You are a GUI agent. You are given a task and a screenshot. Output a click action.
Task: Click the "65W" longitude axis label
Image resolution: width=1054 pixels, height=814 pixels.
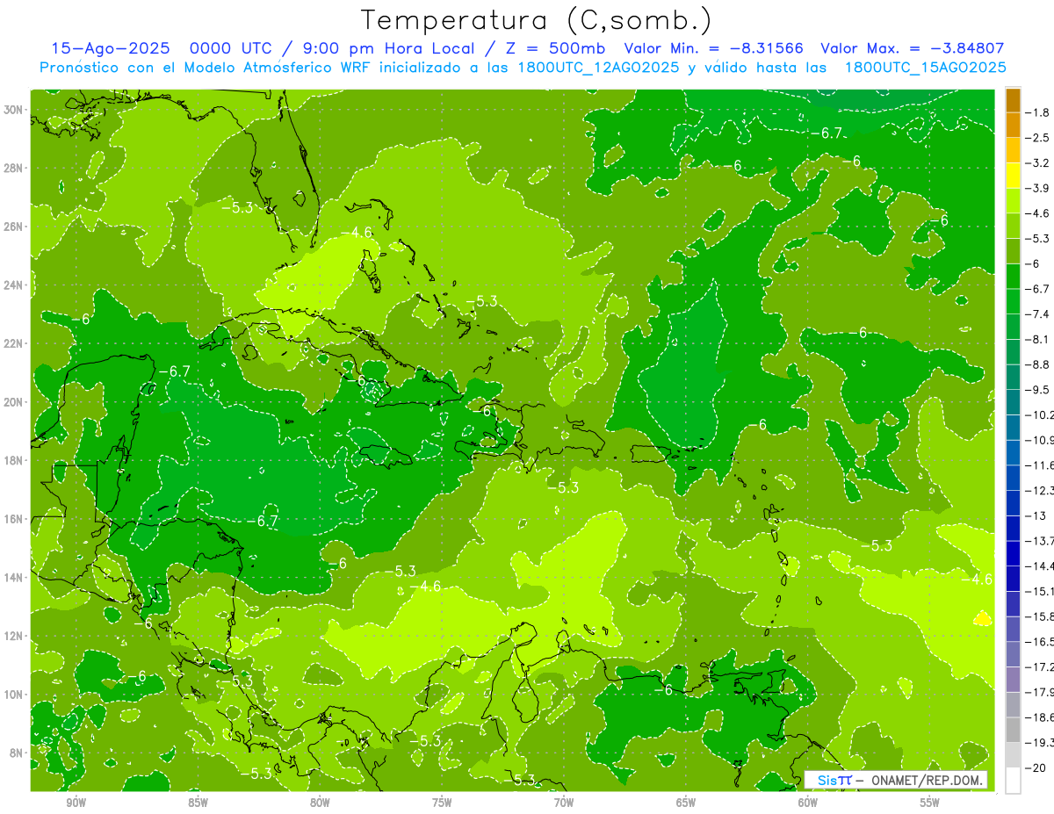[686, 803]
